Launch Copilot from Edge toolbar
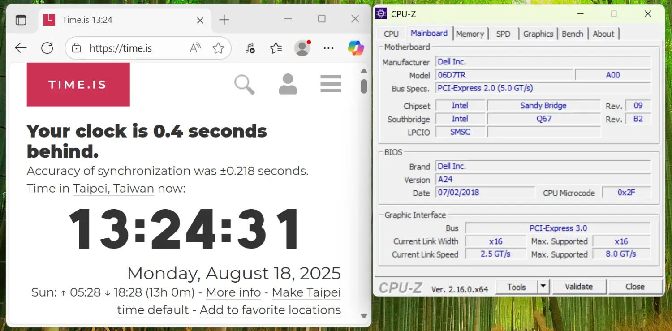This screenshot has height=331, width=672. pos(356,48)
